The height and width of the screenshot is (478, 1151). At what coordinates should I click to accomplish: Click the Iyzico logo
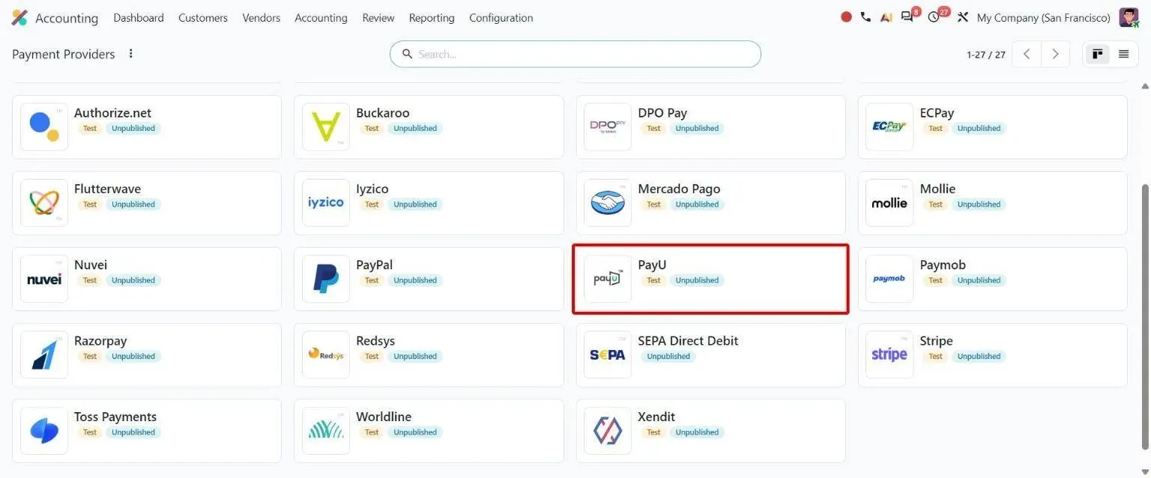(326, 203)
